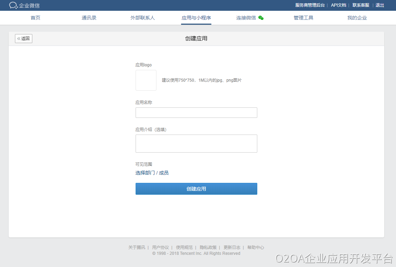Open the 首页 tab
The image size is (396, 267).
coord(35,18)
